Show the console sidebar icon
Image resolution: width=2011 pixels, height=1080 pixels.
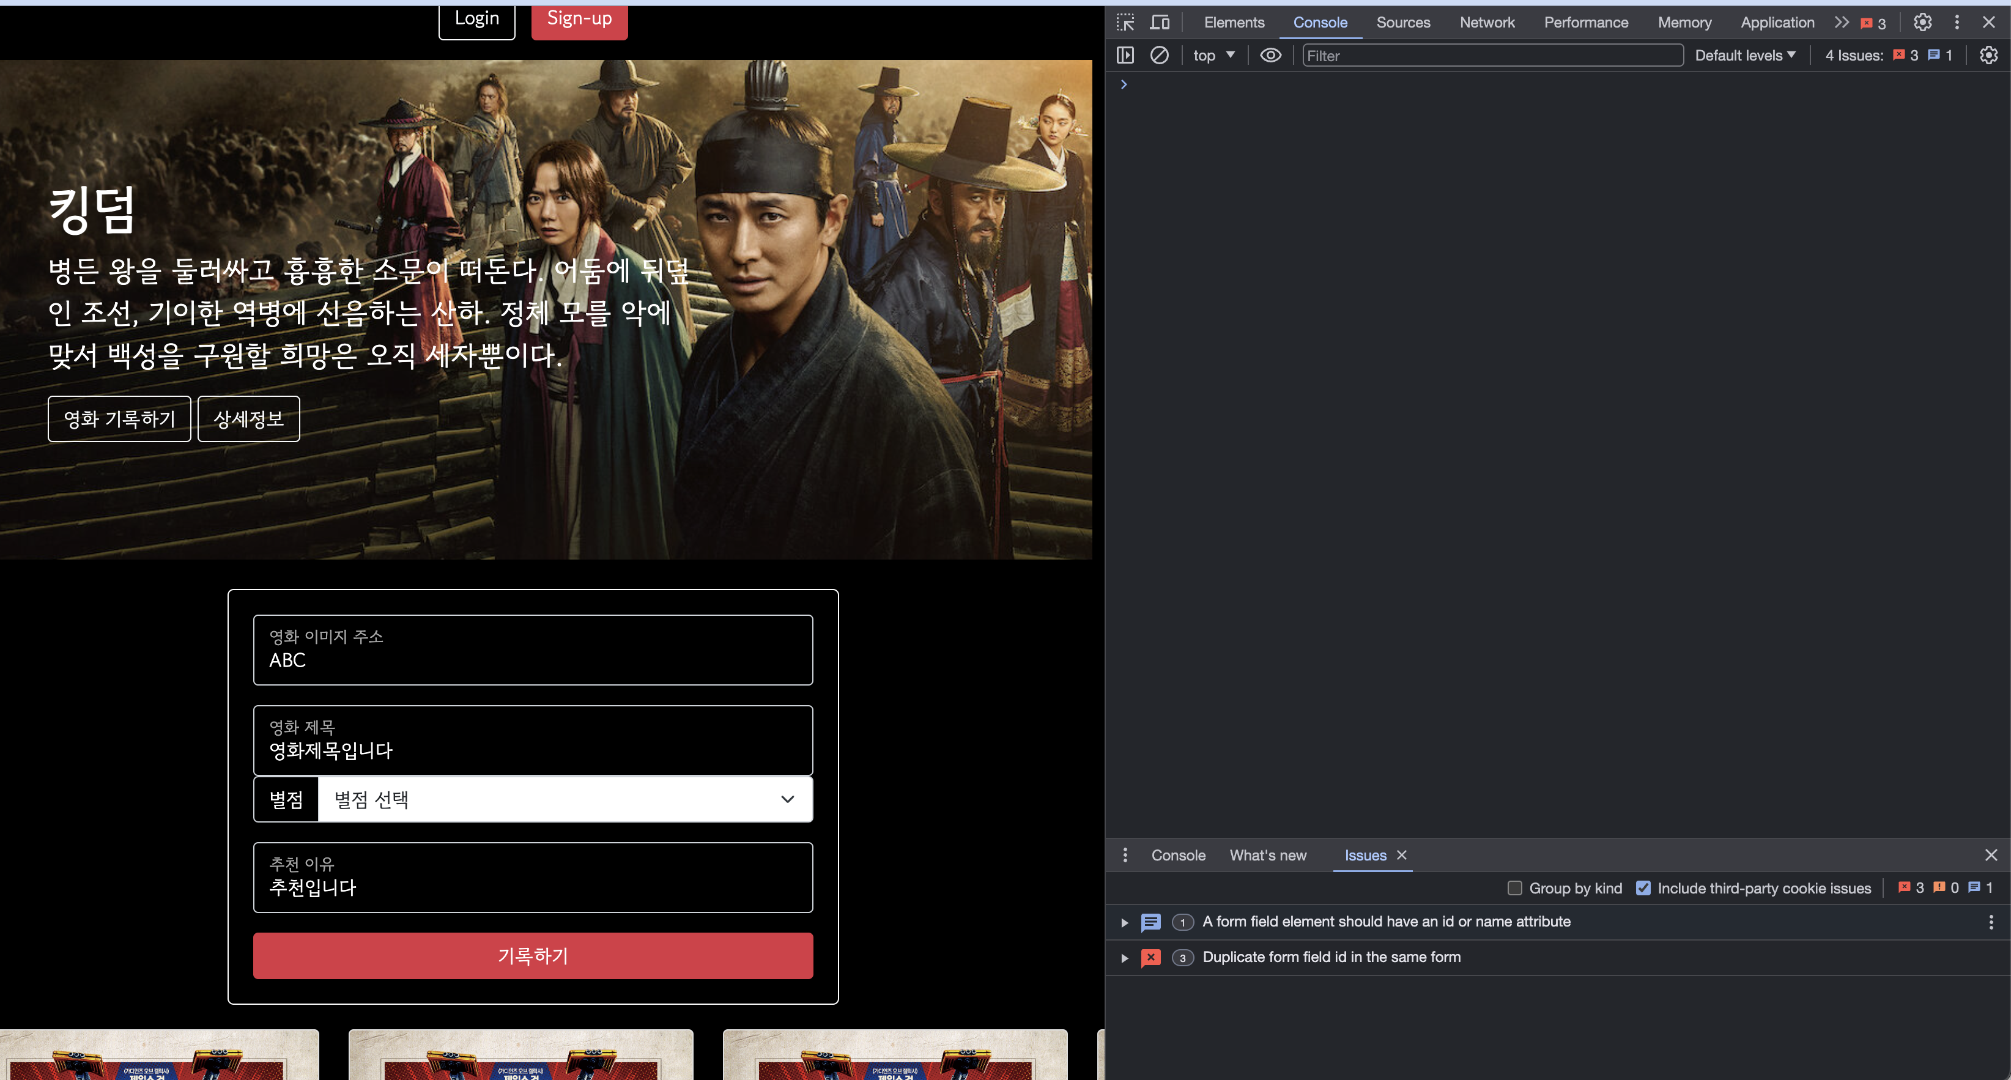pos(1125,56)
